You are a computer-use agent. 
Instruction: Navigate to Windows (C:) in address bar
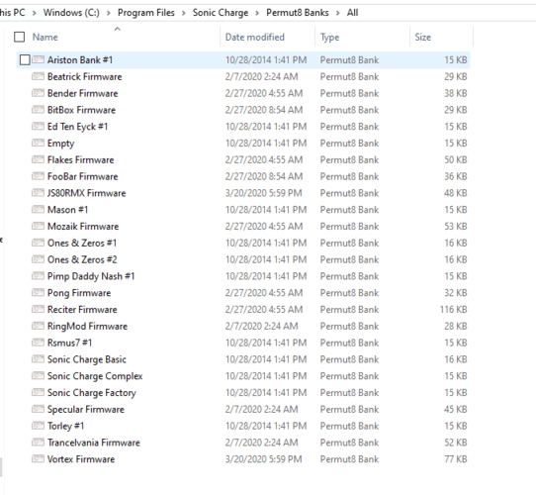click(71, 13)
